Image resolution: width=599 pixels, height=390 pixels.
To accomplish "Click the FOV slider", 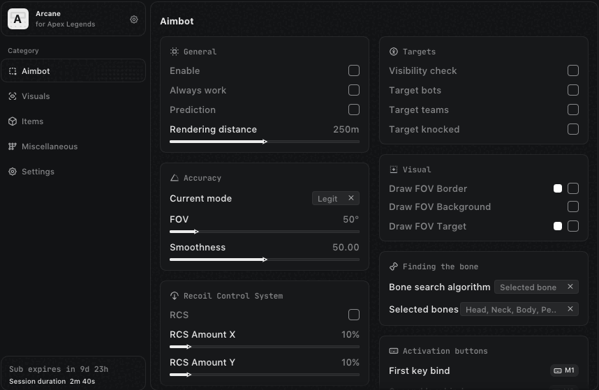I will [265, 232].
